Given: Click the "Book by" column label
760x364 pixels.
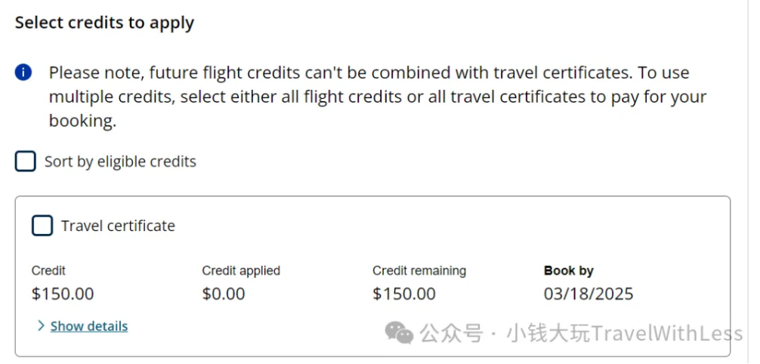Looking at the screenshot, I should (x=569, y=270).
